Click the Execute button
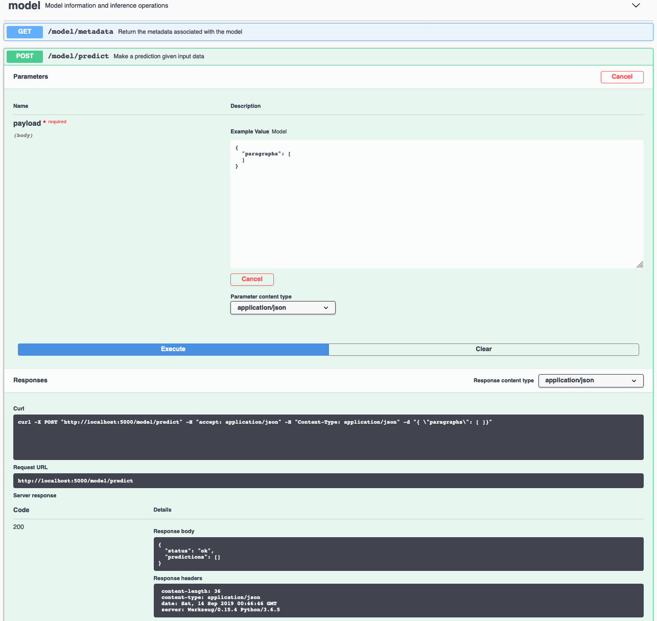The height and width of the screenshot is (621, 657). click(173, 349)
